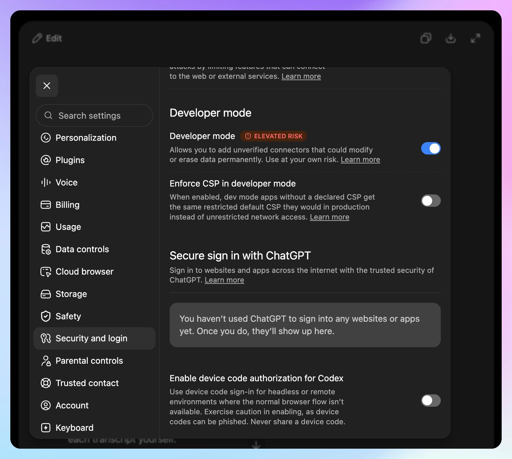Screen dimensions: 512x459
Task: Click the Enforce CSP in developer mode title
Action: 233,183
